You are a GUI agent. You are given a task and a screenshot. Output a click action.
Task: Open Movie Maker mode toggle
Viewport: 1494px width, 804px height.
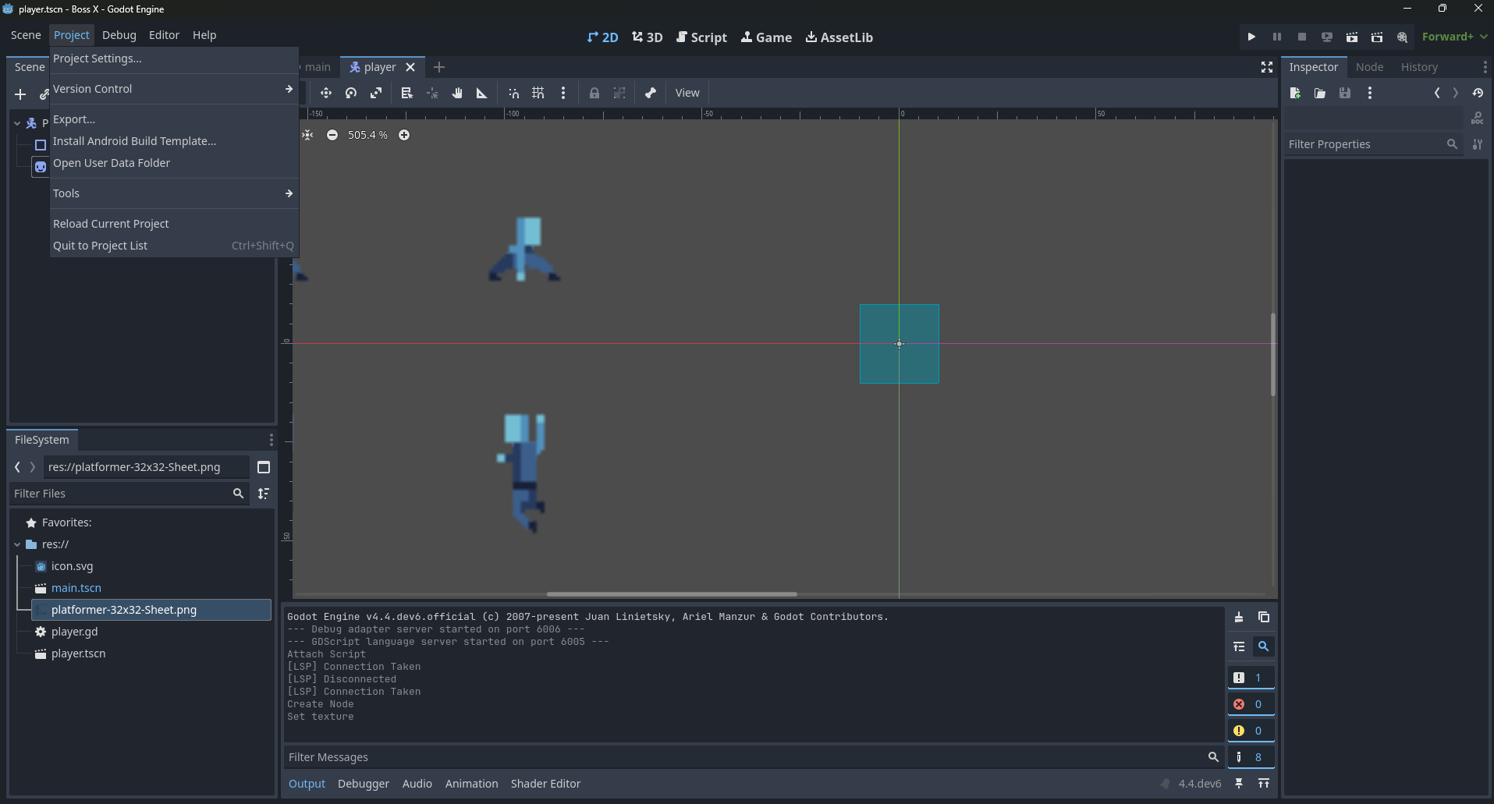click(1402, 37)
